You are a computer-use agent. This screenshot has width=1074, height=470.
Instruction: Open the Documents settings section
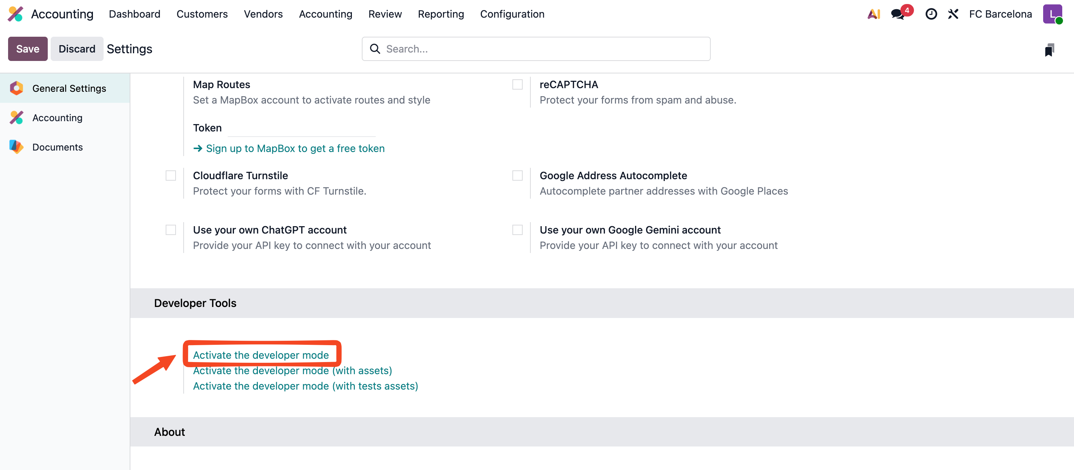tap(58, 147)
